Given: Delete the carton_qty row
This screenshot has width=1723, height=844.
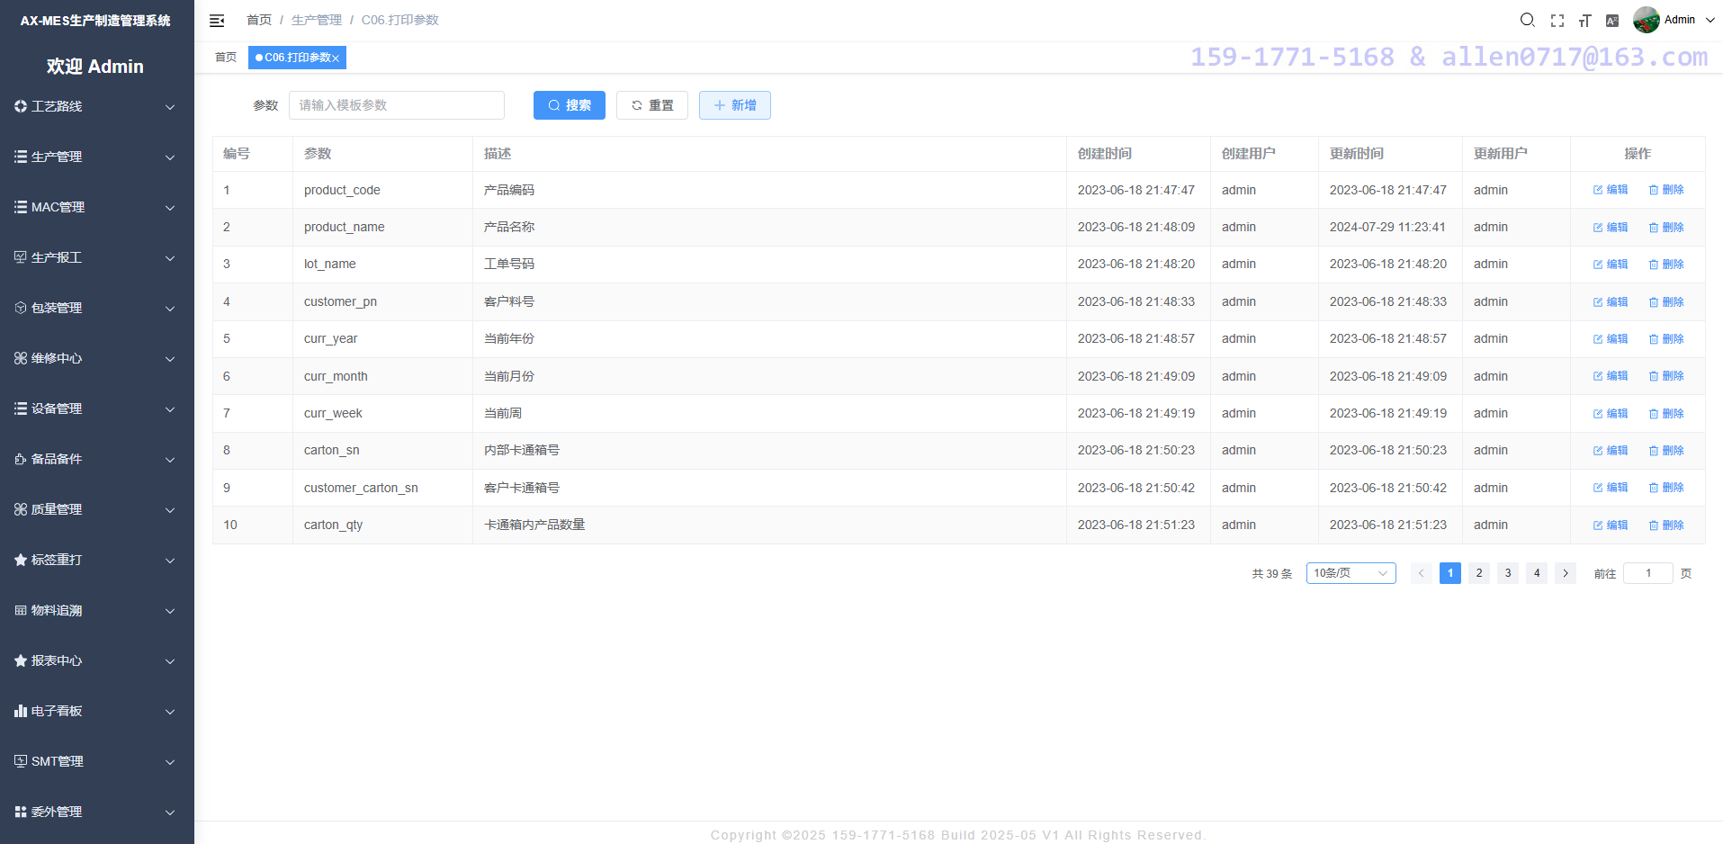Looking at the screenshot, I should click(1666, 525).
